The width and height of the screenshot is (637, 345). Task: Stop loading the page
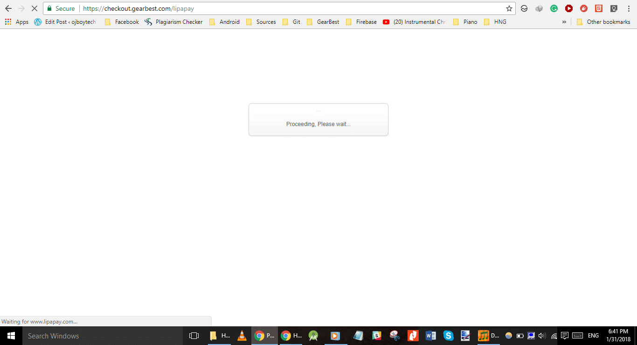coord(34,8)
